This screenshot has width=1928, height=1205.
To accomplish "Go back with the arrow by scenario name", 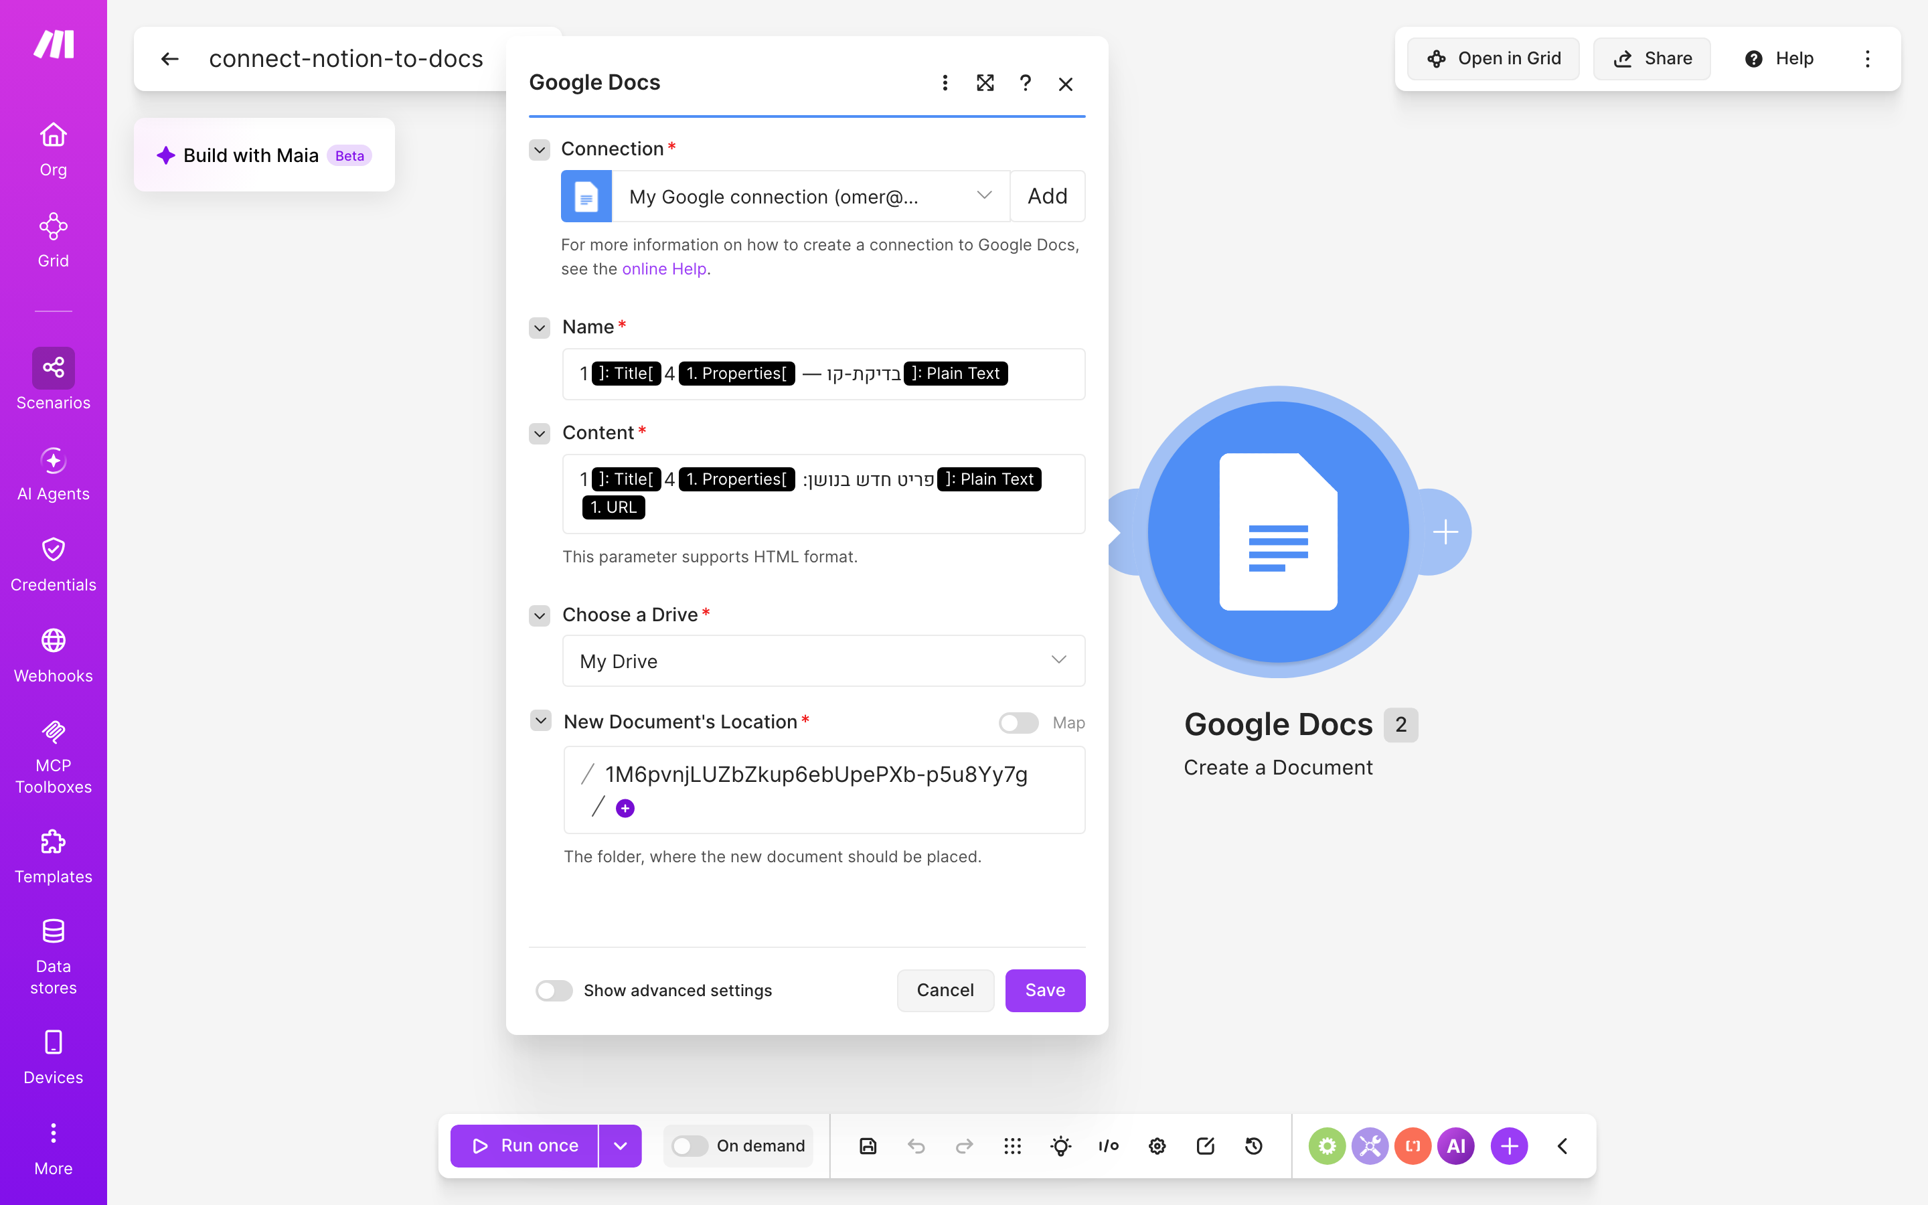I will [x=169, y=59].
